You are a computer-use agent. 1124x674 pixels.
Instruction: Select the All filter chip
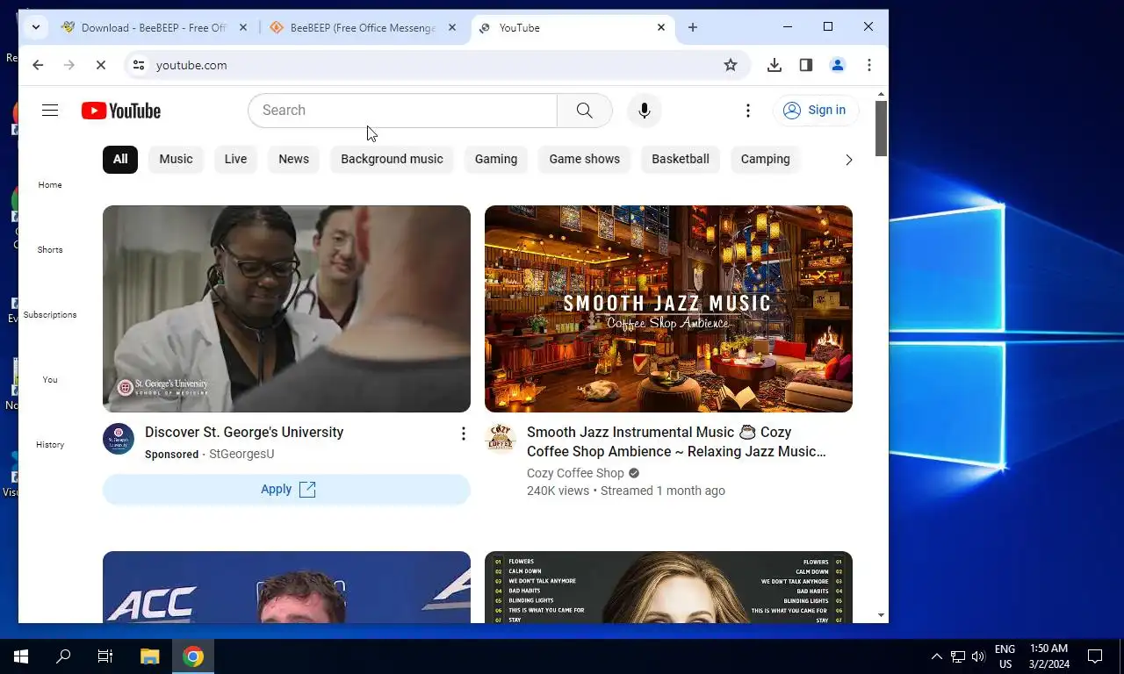(120, 159)
